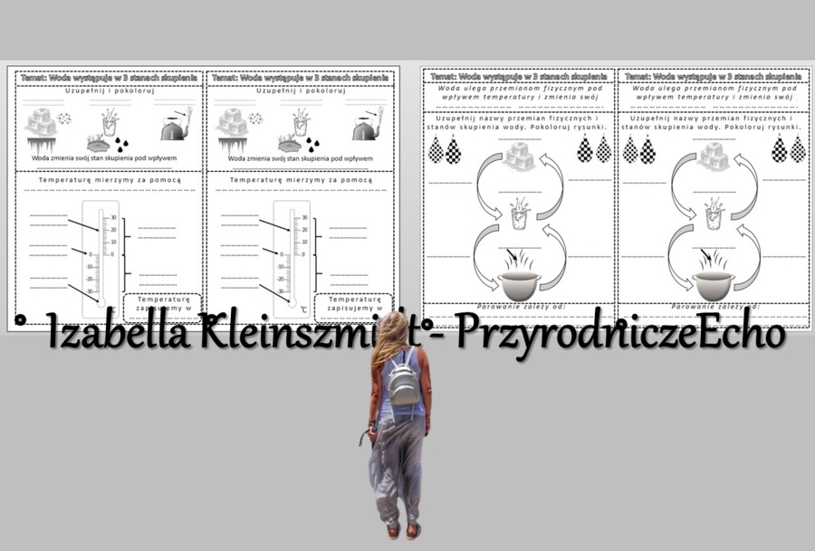Open the 'Uzupełnij i pokoloruj' section heading

(x=109, y=90)
